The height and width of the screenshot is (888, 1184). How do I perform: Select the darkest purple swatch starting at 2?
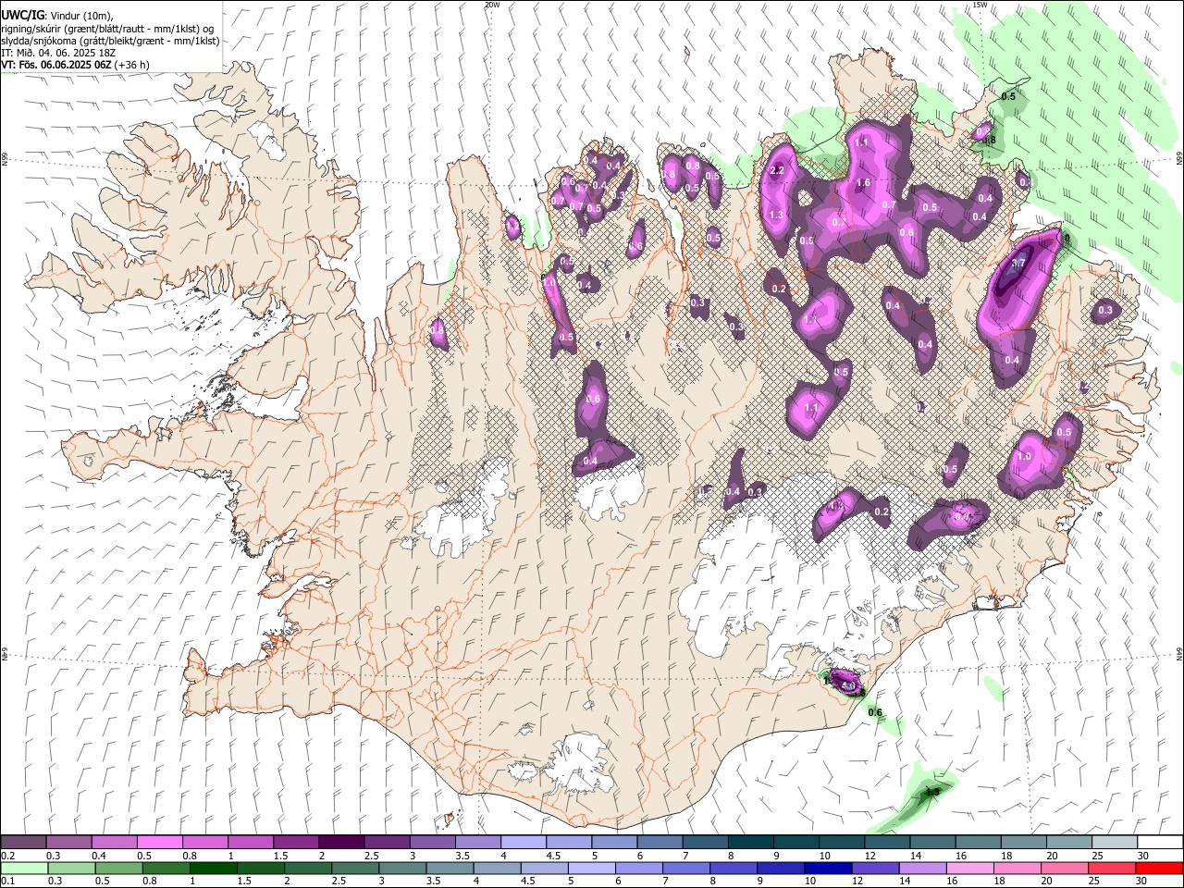pos(341,843)
